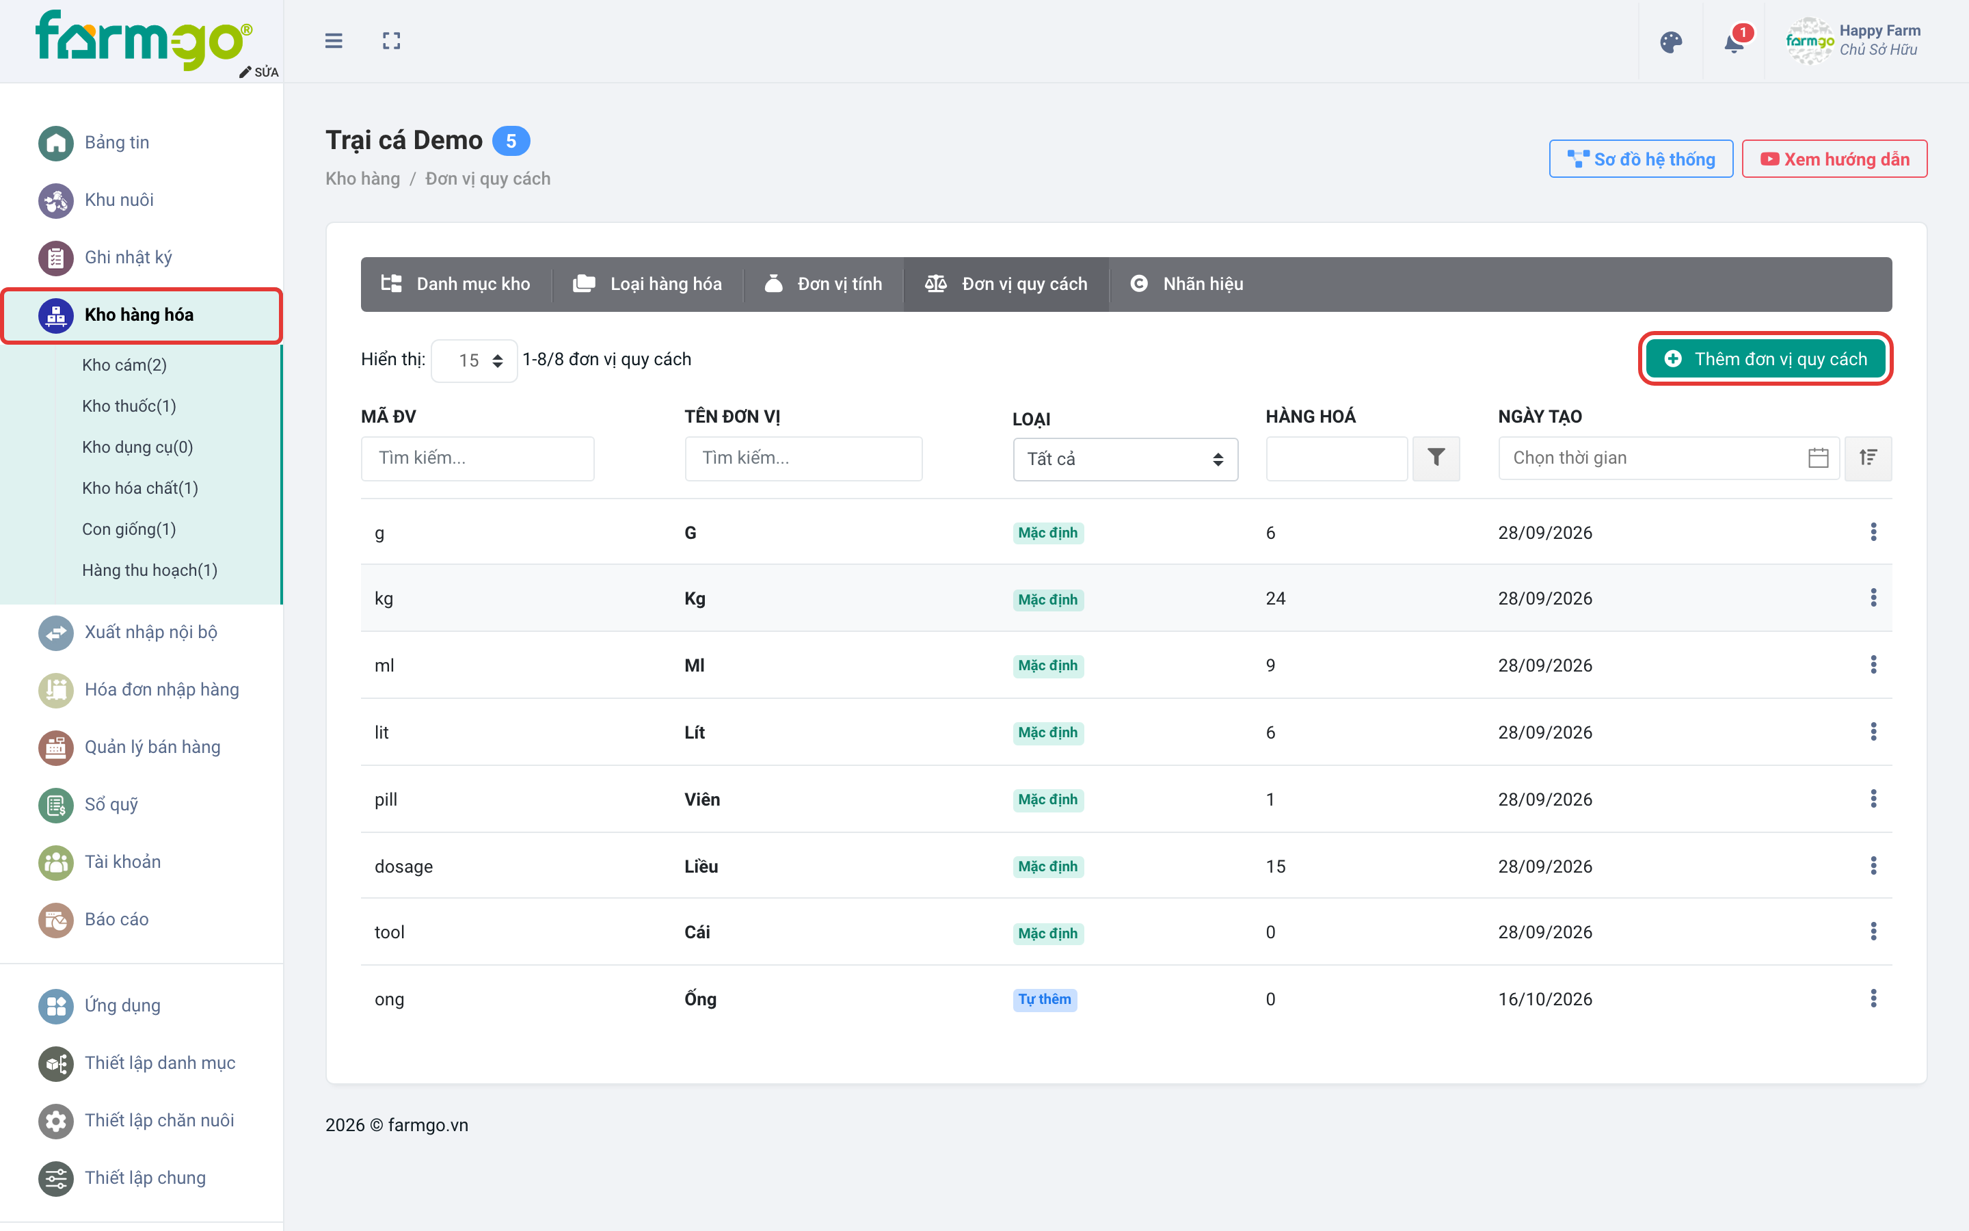Switch to Đơn vị tính tab
This screenshot has width=1969, height=1231.
(x=823, y=284)
